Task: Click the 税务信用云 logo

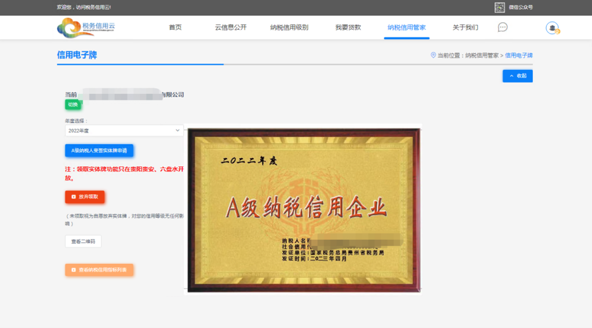Action: tap(85, 27)
